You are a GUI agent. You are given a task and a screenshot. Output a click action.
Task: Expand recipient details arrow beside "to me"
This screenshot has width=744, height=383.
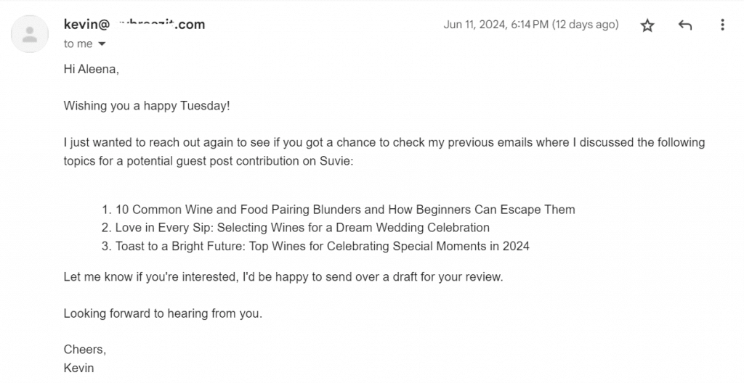tap(102, 44)
